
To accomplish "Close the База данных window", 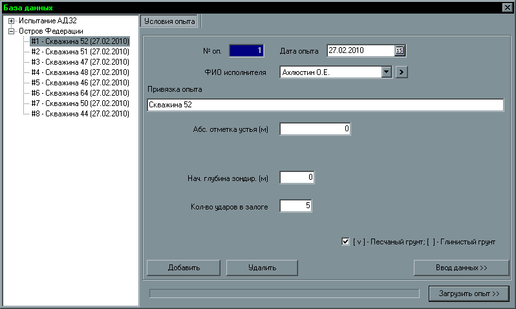I will (x=508, y=7).
